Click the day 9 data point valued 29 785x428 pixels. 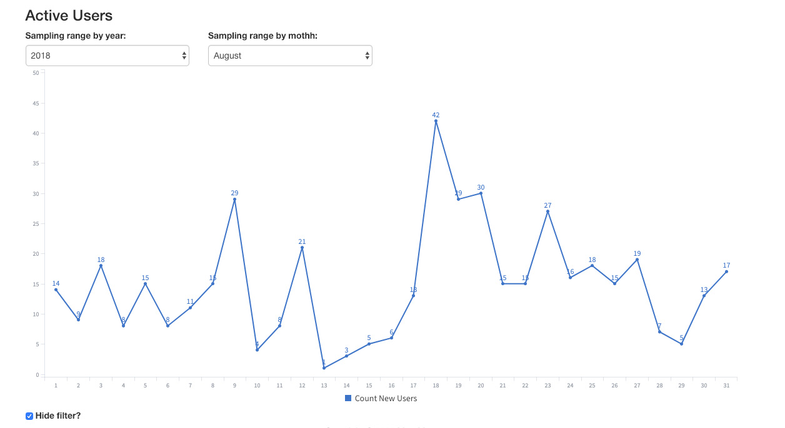coord(234,200)
